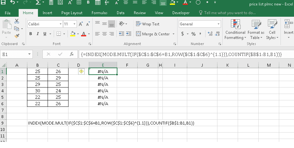Click the Increase Font Size icon
294x148 pixels.
81,24
